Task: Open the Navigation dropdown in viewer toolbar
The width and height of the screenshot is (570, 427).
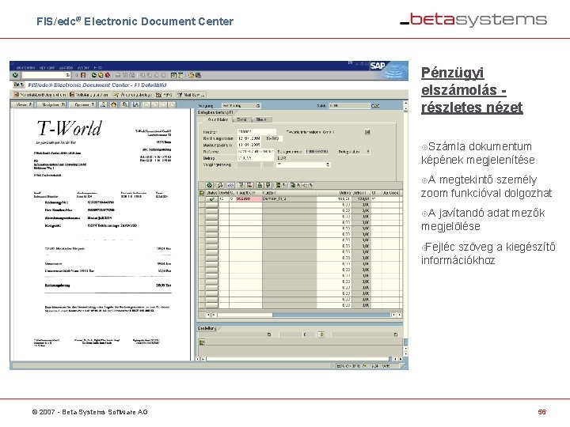Action: pyautogui.click(x=53, y=104)
